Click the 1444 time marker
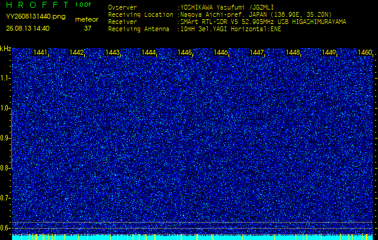Screen dimensions: 378x240 [148, 52]
